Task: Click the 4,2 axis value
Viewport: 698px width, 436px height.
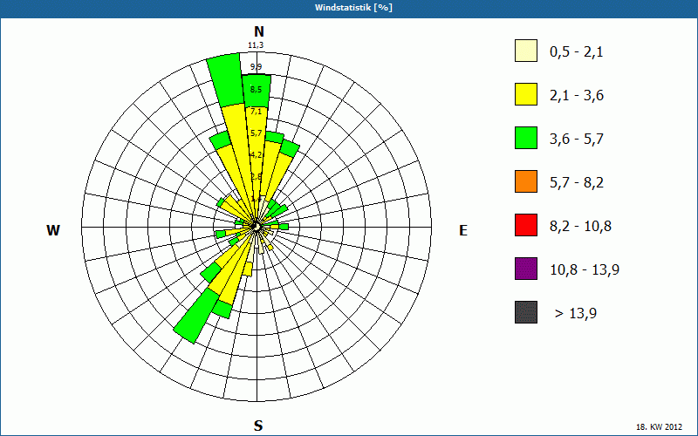Action: click(x=256, y=155)
